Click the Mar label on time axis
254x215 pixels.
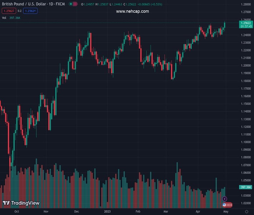point(166,212)
